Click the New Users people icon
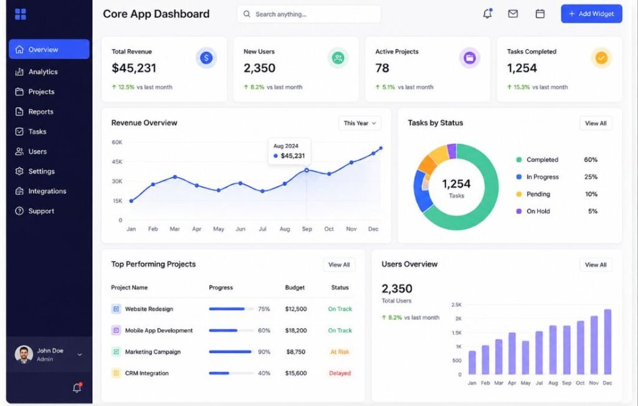638x406 pixels. point(338,58)
